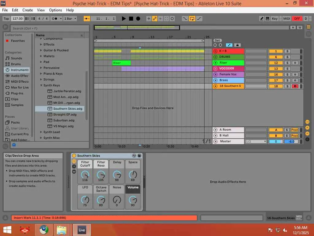Image resolution: width=314 pixels, height=236 pixels.
Task: Toggle the metronome button
Action: 55,19
